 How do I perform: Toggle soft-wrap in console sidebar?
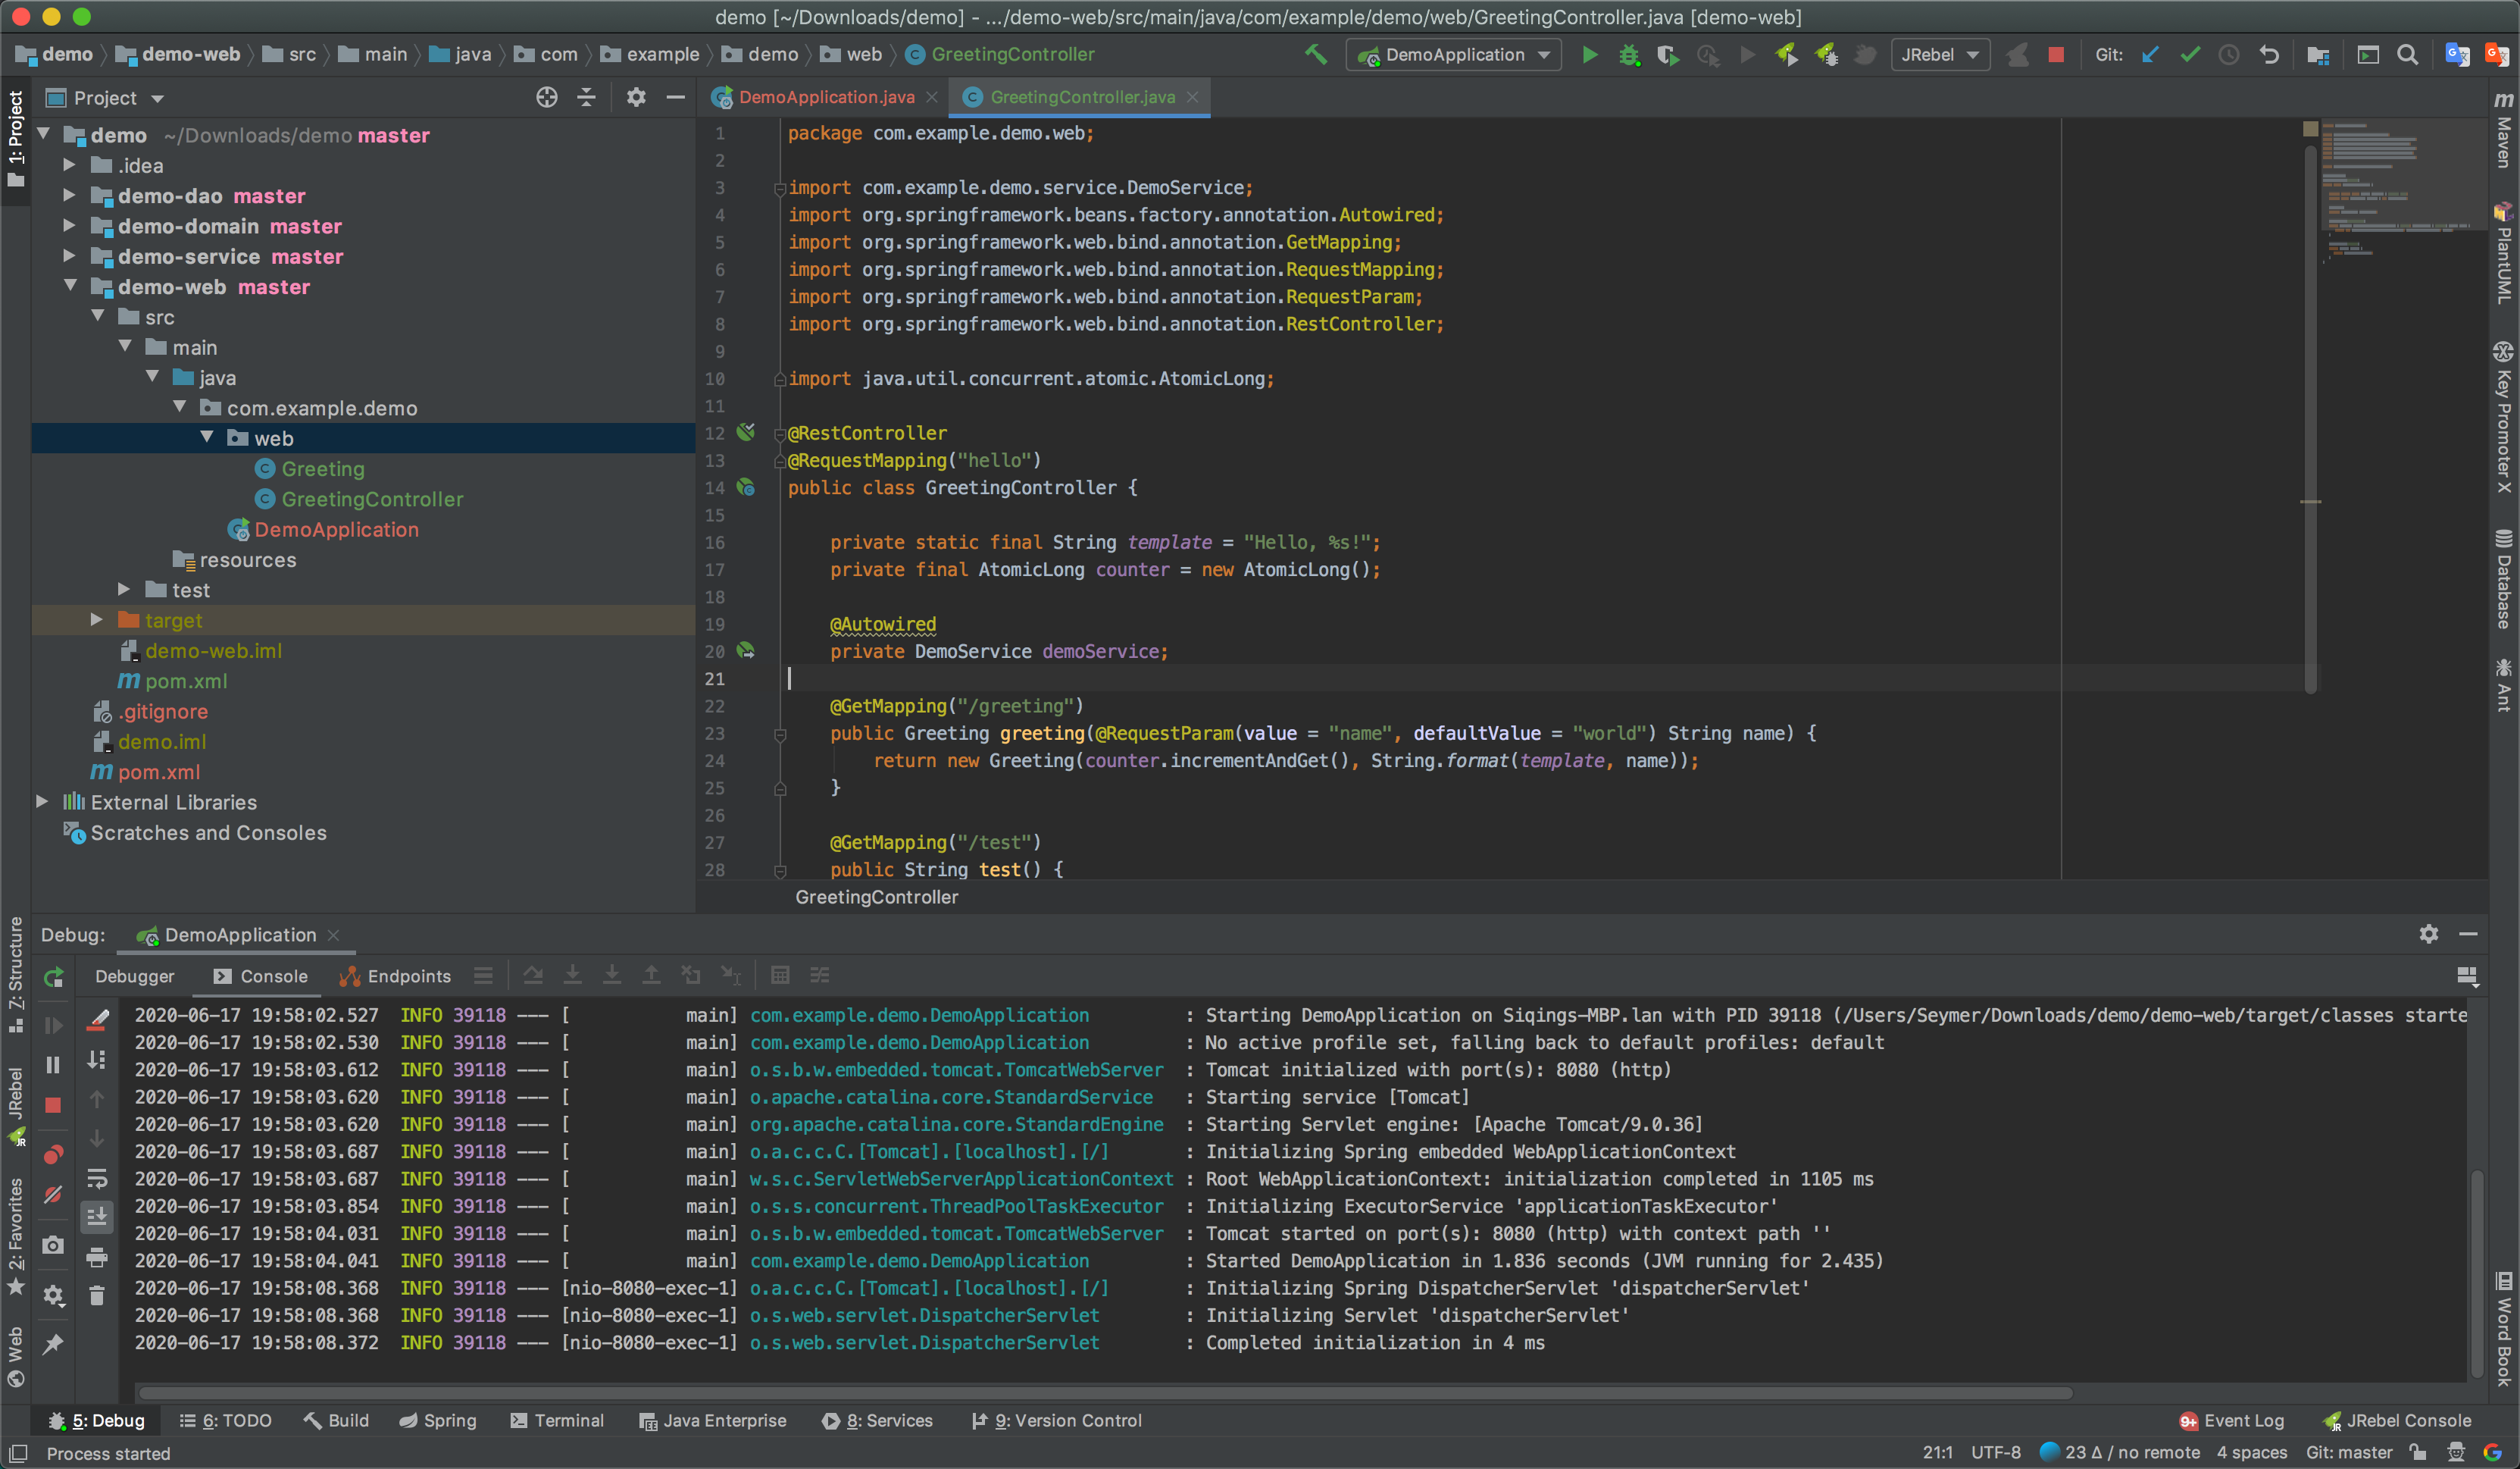(97, 1178)
